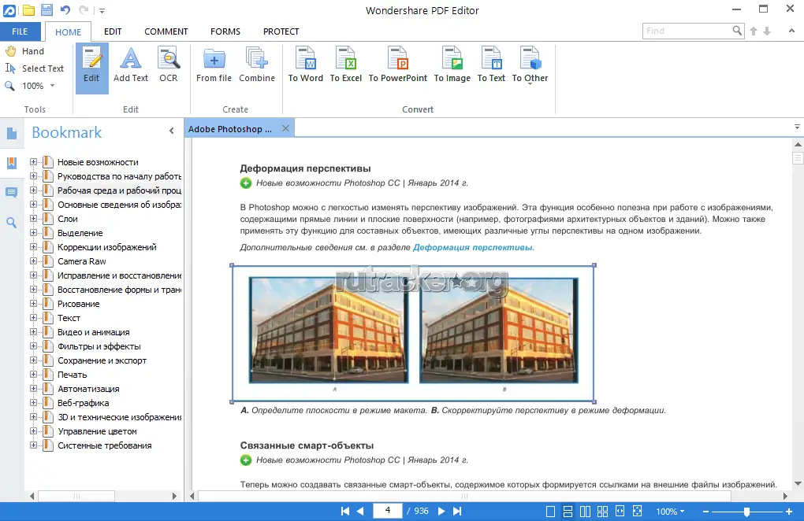
Task: Convert the document To Text
Action: (x=491, y=65)
